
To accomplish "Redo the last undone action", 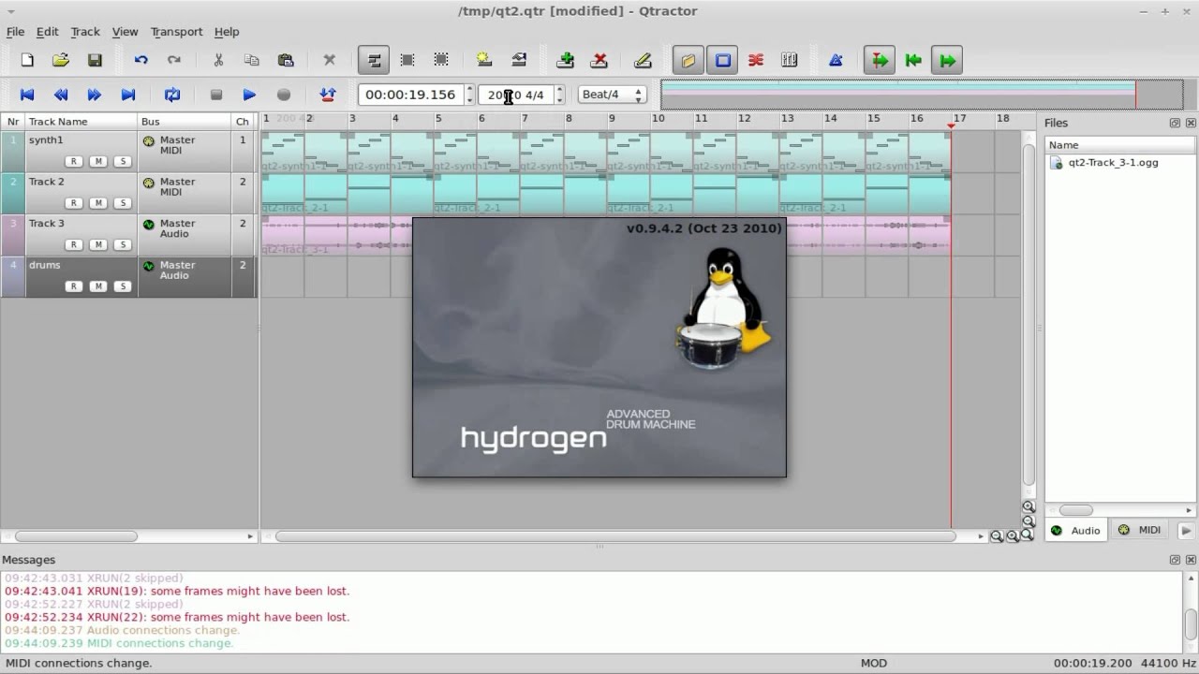I will point(174,60).
